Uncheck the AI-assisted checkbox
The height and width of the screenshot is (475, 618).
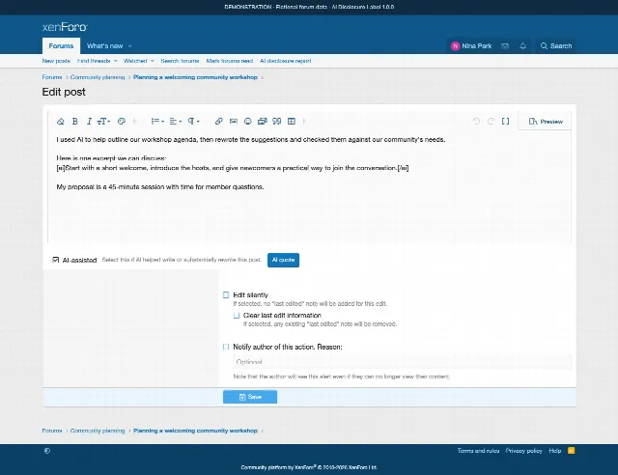56,260
